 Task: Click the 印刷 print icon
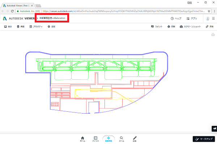171,26
